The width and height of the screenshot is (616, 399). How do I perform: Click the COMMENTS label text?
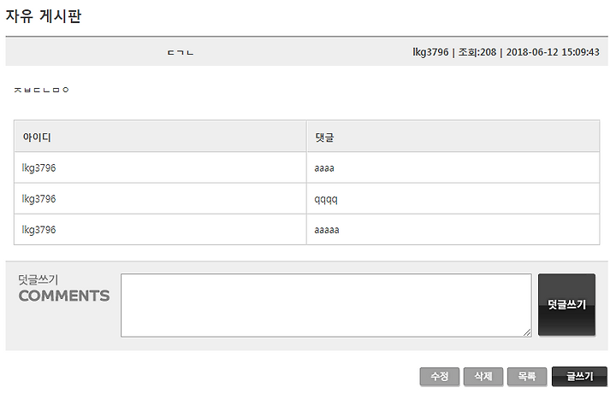point(64,296)
